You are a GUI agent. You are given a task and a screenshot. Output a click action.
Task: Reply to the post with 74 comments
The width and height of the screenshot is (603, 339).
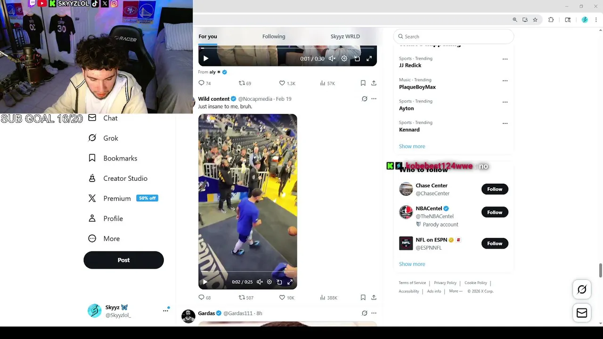(x=204, y=83)
